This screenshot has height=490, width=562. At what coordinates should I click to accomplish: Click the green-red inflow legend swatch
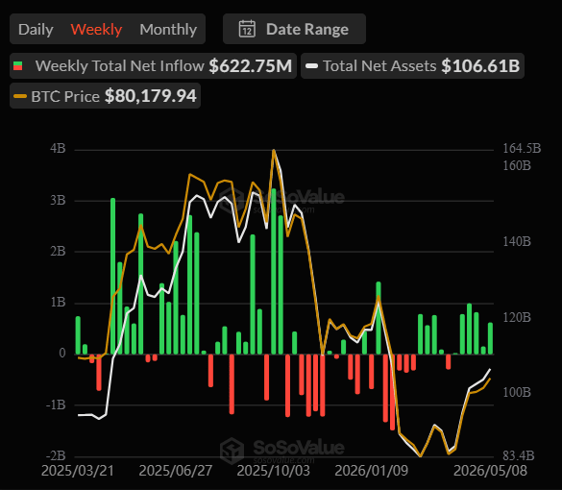coord(18,66)
